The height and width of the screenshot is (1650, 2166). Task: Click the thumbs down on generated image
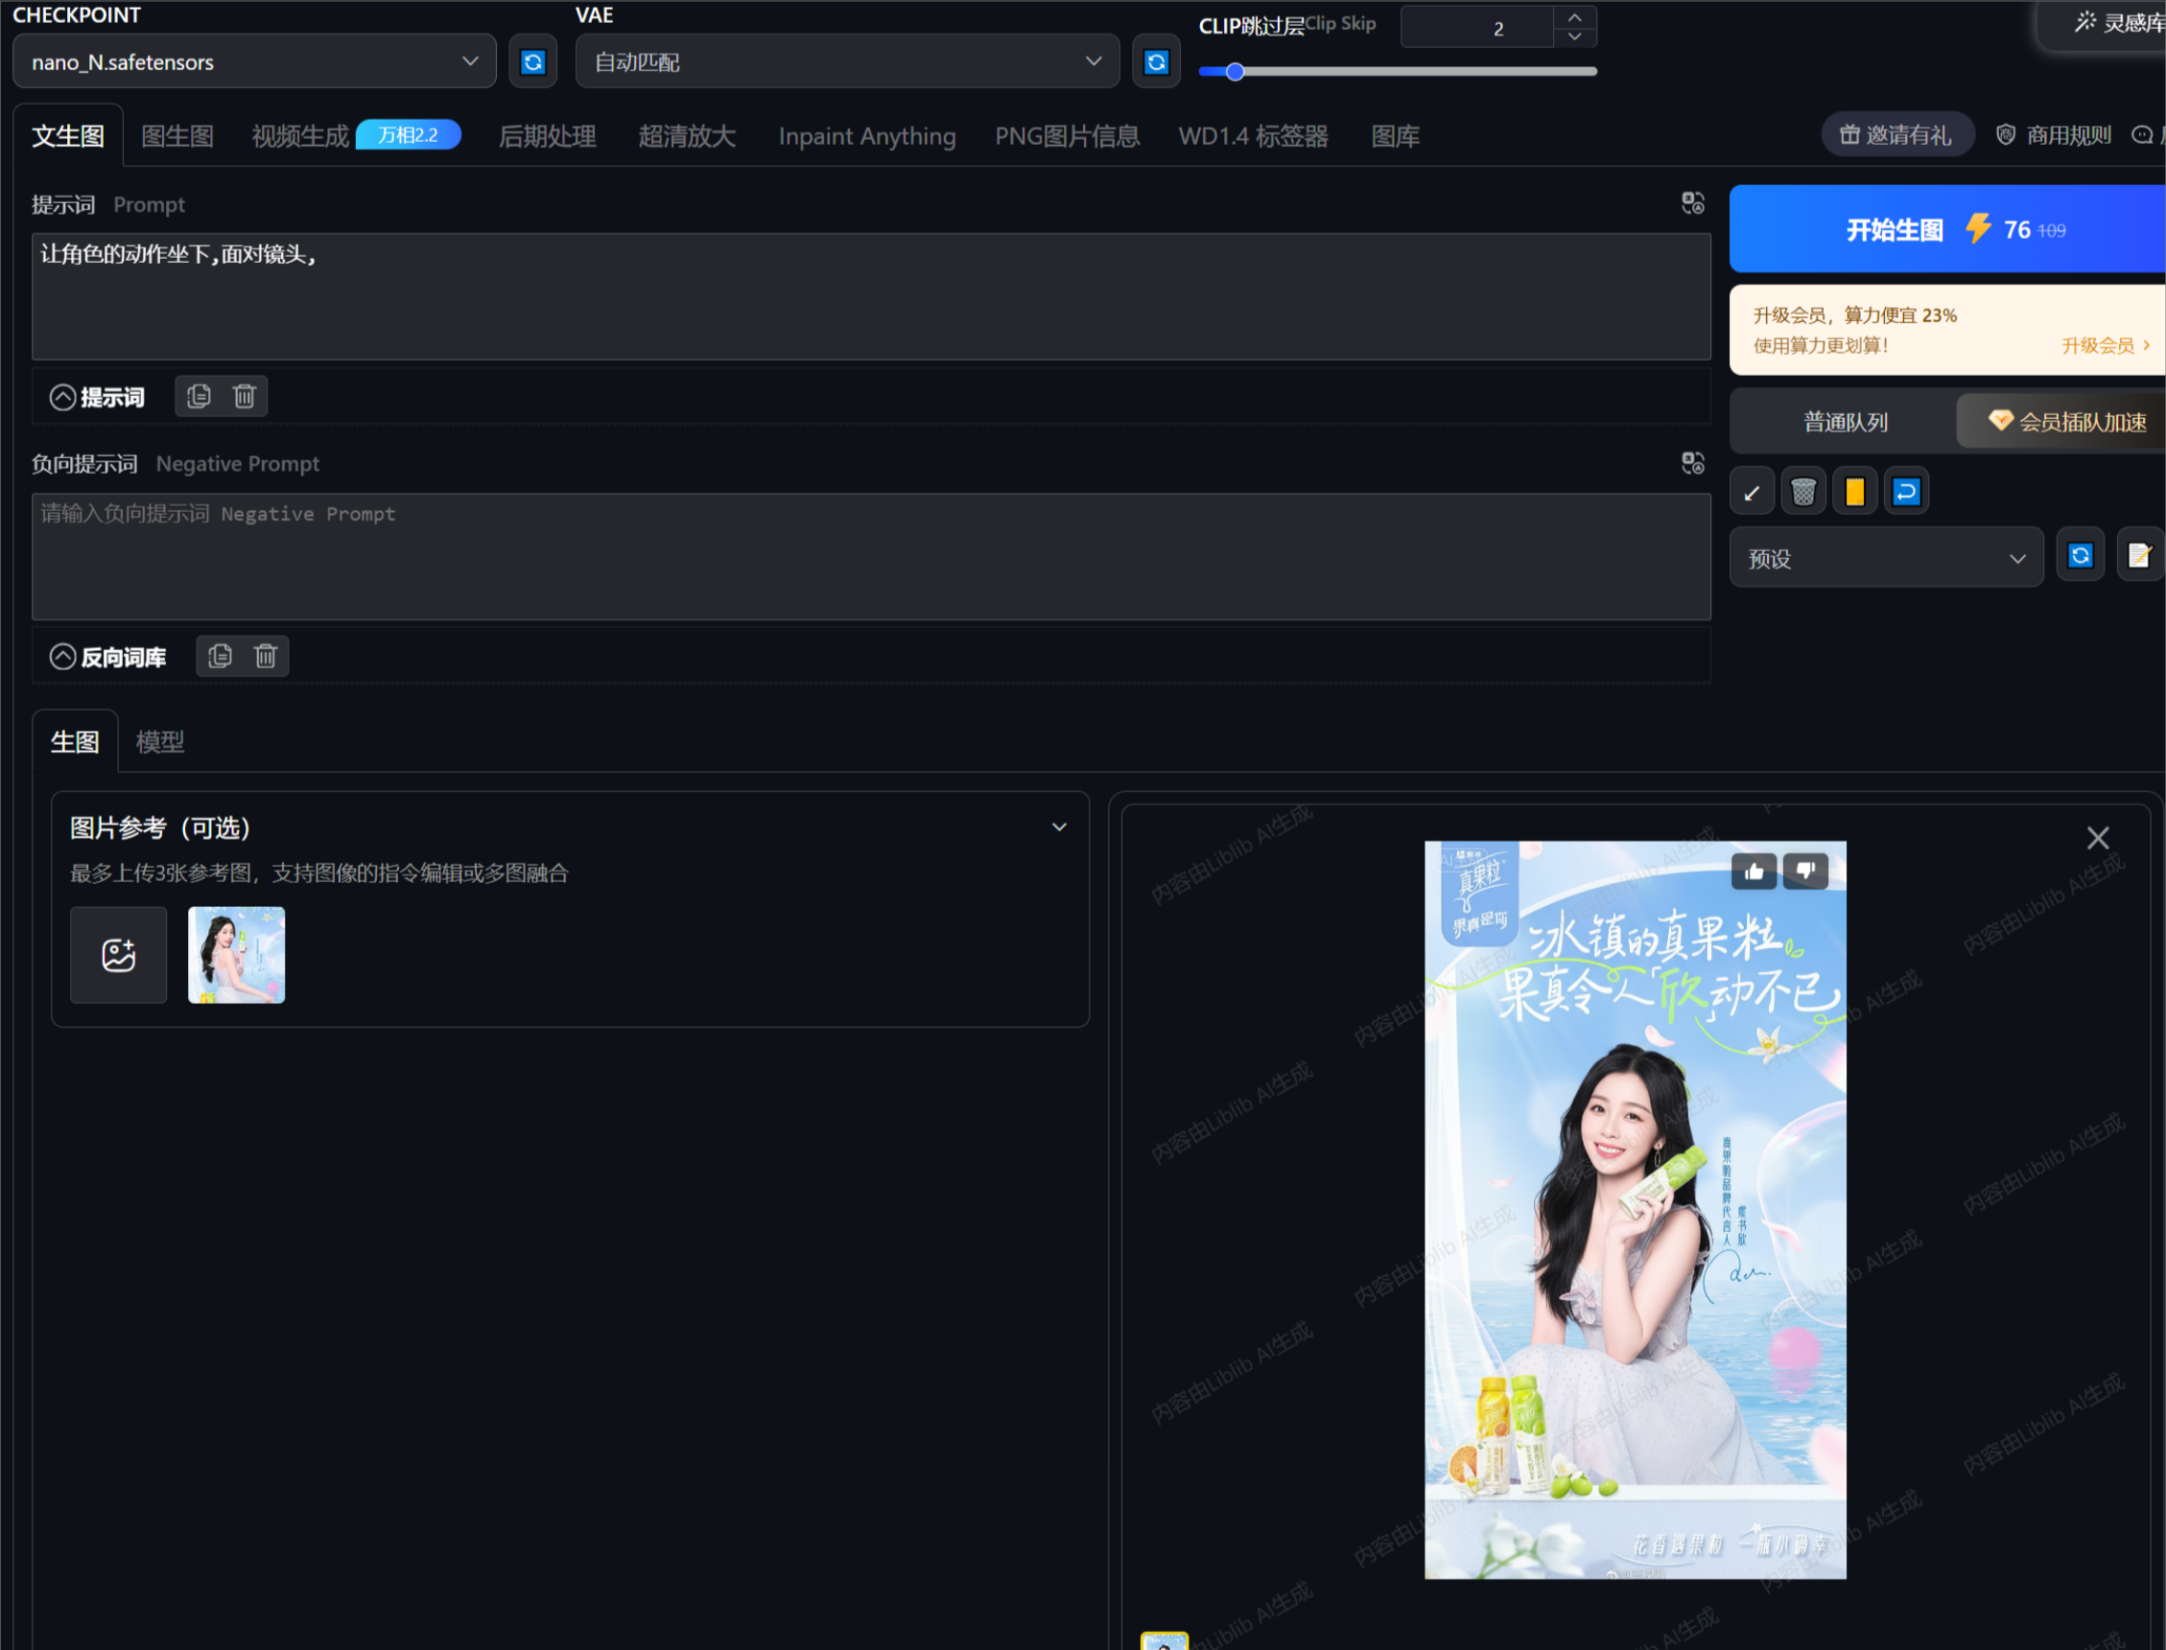coord(1805,871)
